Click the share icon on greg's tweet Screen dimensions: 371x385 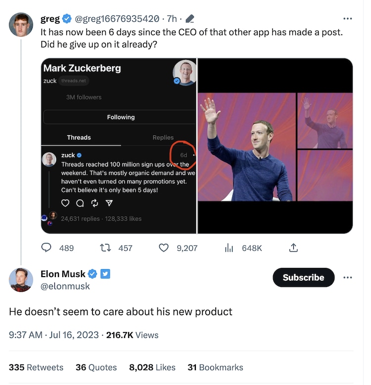coord(293,247)
